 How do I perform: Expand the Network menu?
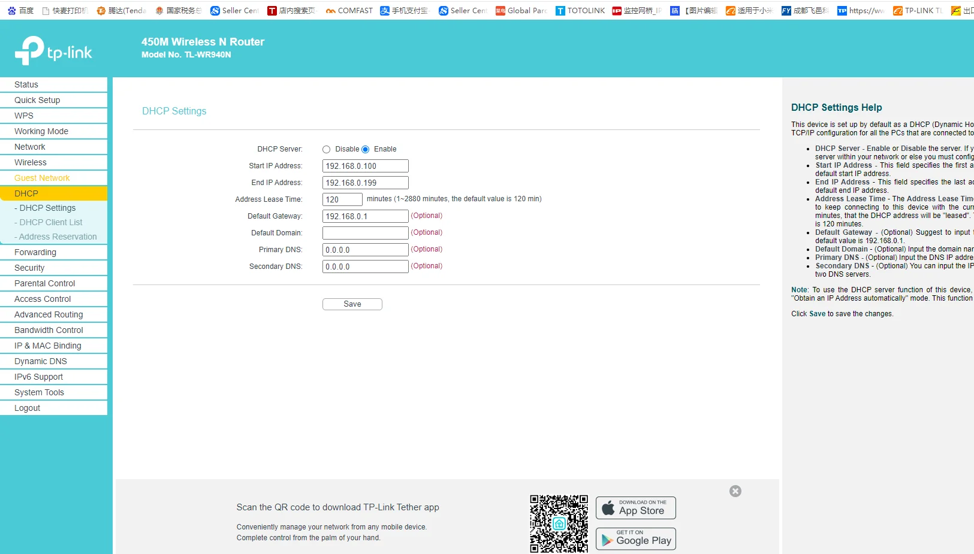point(53,147)
